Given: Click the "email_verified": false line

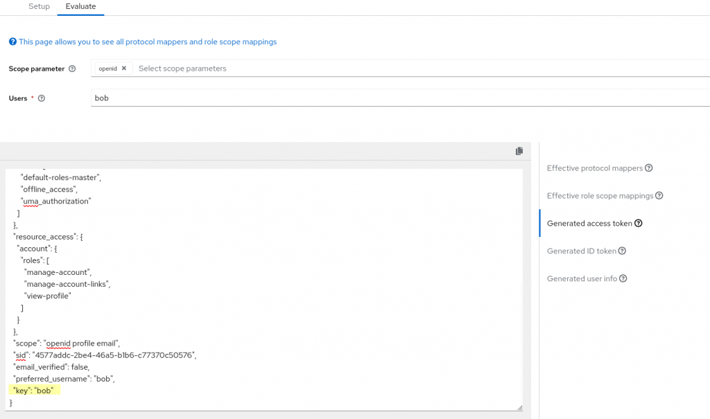Looking at the screenshot, I should 51,367.
